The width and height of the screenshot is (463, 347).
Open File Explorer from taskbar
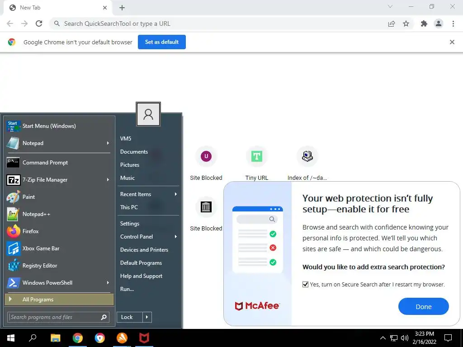[55, 338]
